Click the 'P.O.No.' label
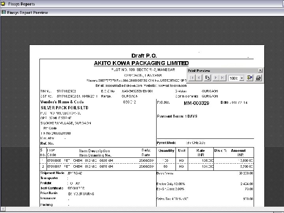Viewport: 284px width, 213px height. tap(163, 102)
